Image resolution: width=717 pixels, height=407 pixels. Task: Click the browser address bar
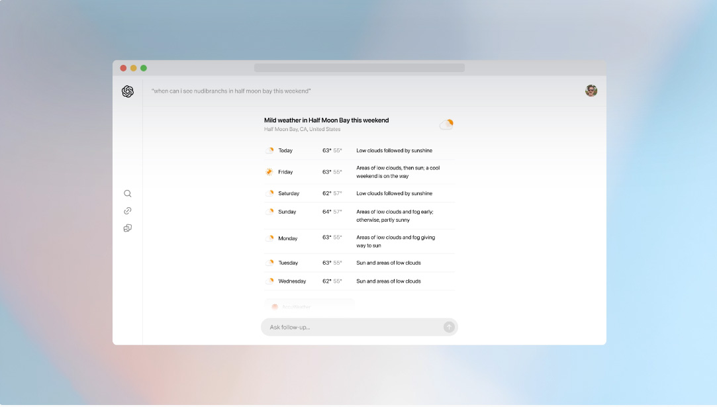point(359,68)
